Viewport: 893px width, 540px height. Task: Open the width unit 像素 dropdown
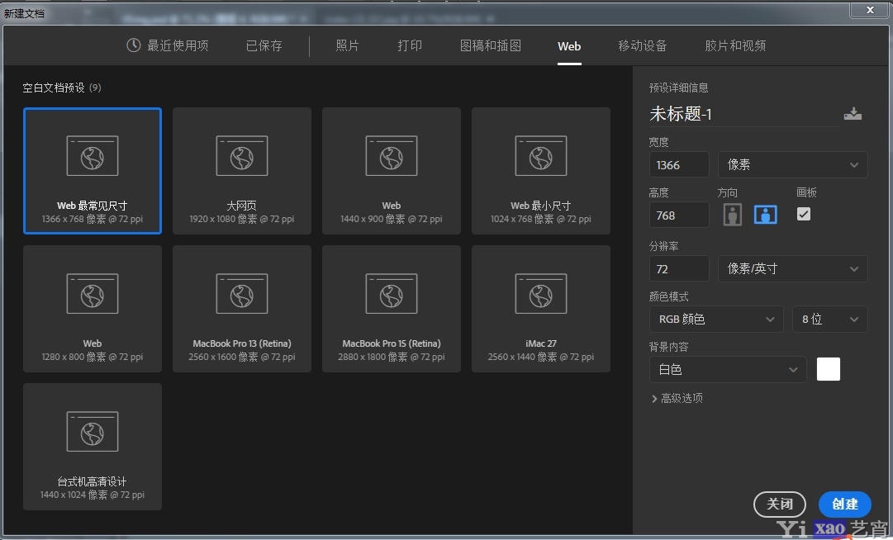(792, 164)
